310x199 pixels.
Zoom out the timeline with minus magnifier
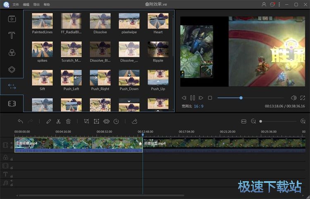pyautogui.click(x=253, y=121)
